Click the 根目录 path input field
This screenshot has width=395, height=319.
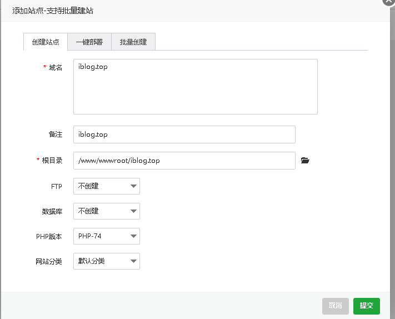[184, 161]
